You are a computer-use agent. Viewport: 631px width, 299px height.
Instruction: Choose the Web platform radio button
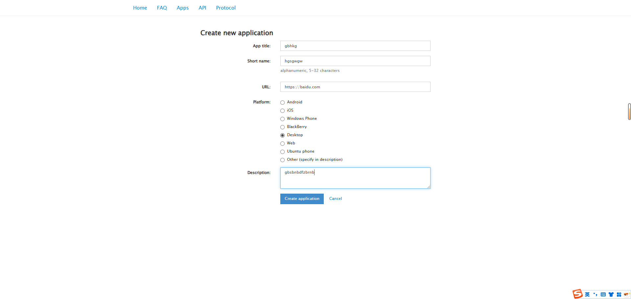282,143
